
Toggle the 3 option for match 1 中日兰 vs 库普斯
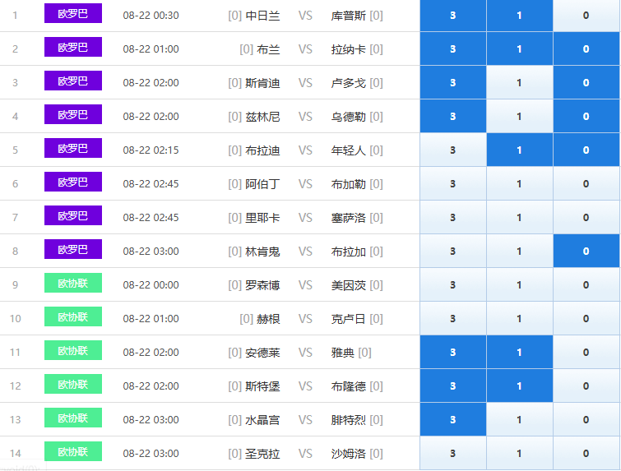[x=453, y=16]
